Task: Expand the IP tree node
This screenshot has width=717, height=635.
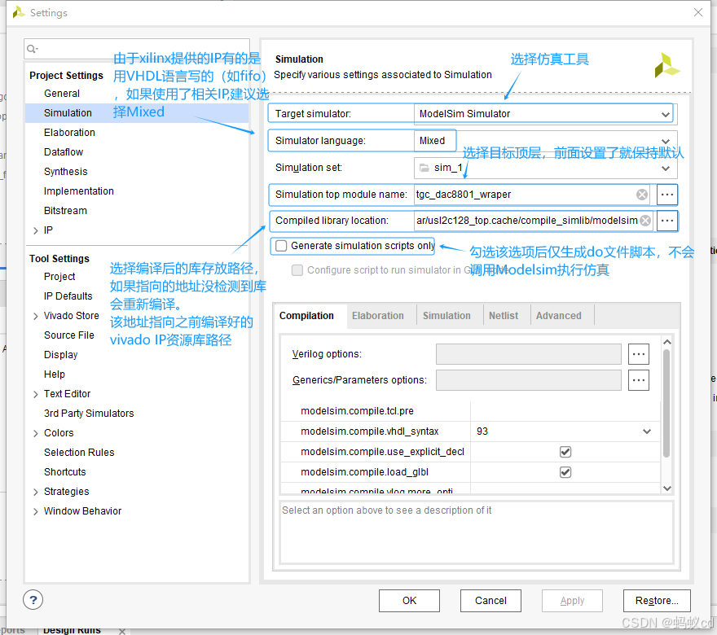Action: point(36,230)
